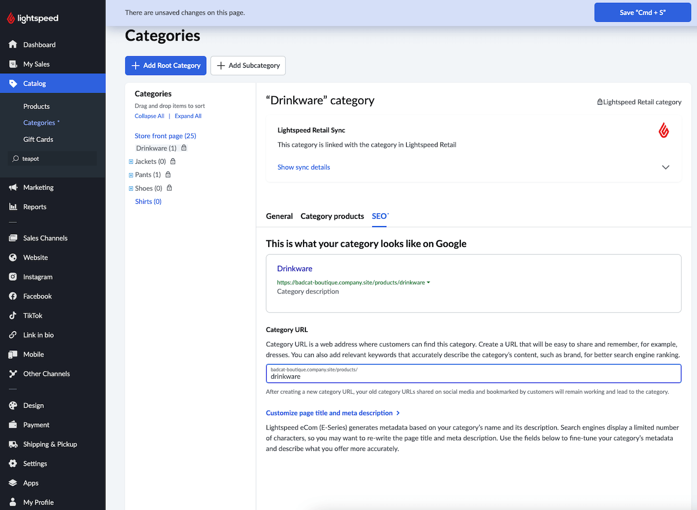Click the Reports bar chart icon
697x510 pixels.
pos(13,207)
